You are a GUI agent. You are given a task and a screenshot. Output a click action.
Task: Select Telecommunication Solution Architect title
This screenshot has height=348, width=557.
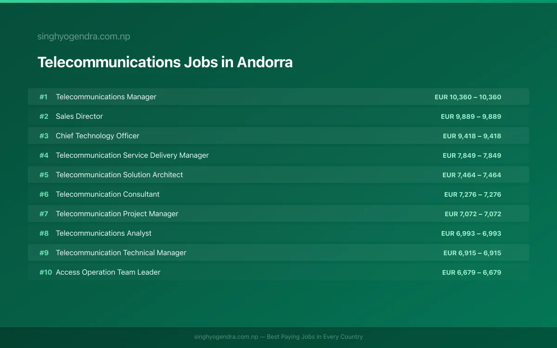pyautogui.click(x=119, y=175)
